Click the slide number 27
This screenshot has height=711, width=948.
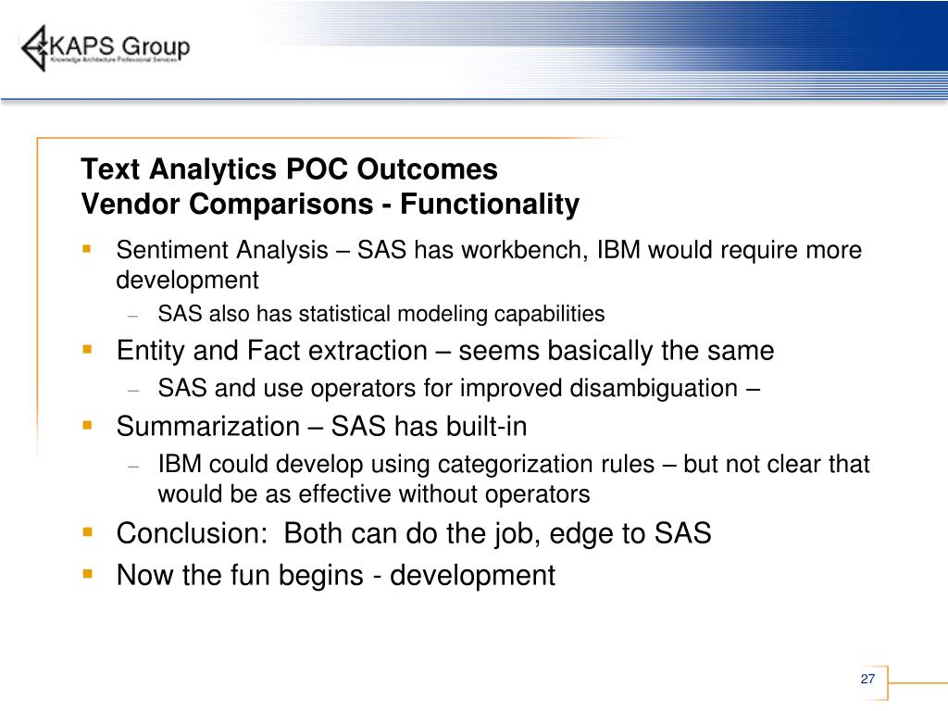[x=867, y=679]
